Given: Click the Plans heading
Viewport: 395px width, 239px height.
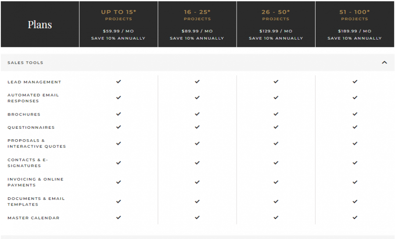Looking at the screenshot, I should (x=40, y=25).
